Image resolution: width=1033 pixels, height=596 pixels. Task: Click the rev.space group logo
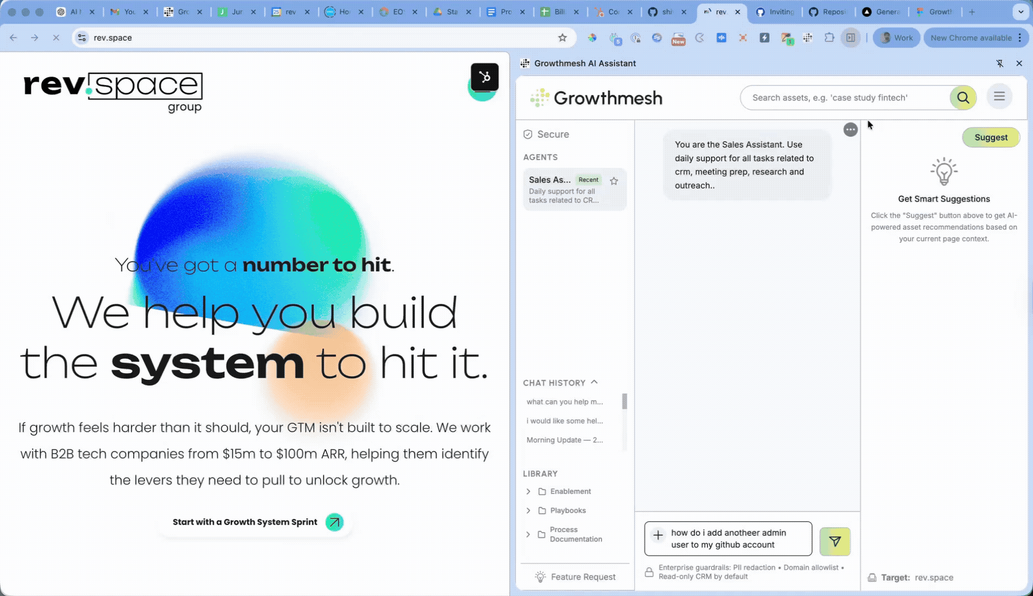(x=113, y=92)
